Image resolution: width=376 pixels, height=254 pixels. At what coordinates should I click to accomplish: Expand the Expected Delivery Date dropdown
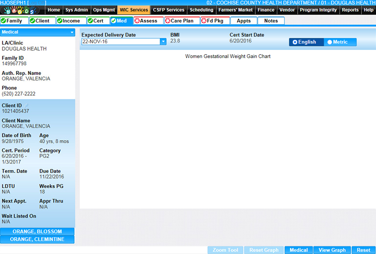[x=163, y=42]
